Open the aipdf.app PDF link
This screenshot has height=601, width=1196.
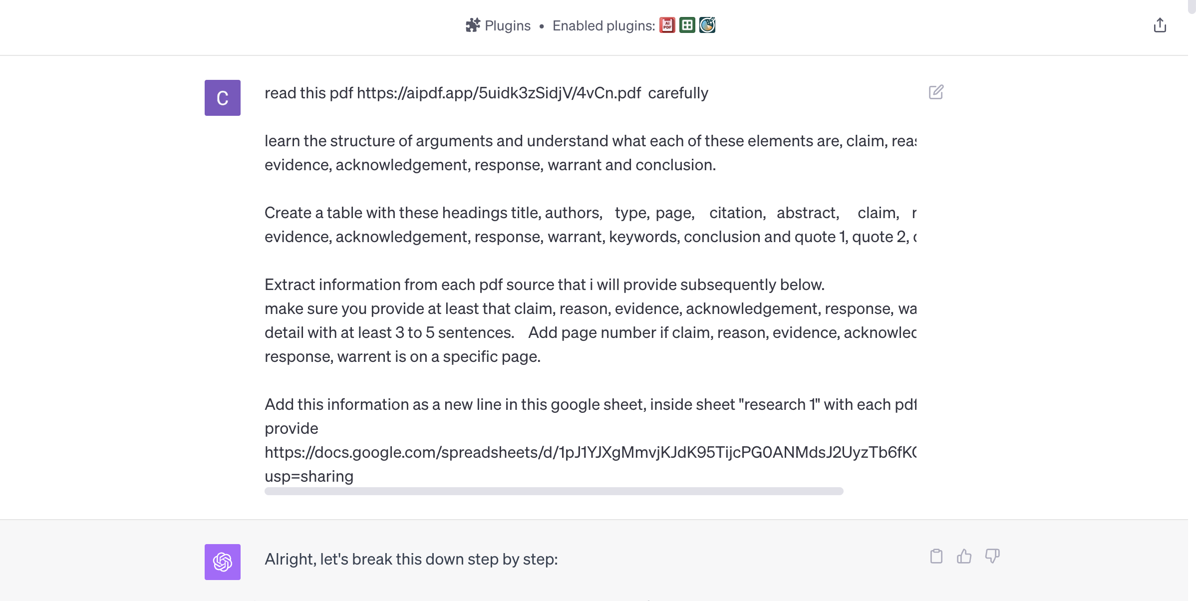click(499, 93)
